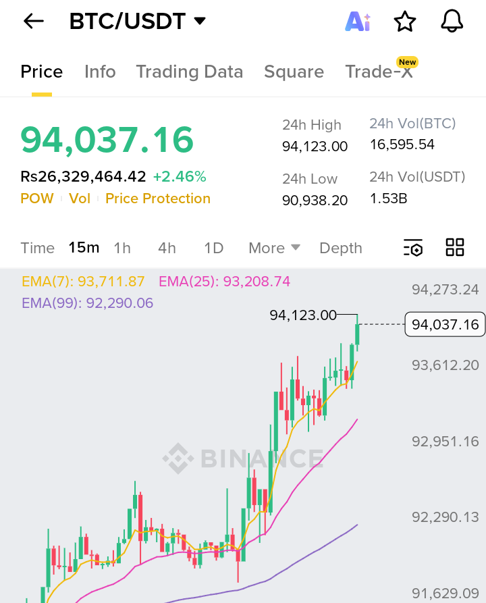Image resolution: width=486 pixels, height=603 pixels.
Task: Tap the 94,123.00 high label on chart
Action: 303,315
